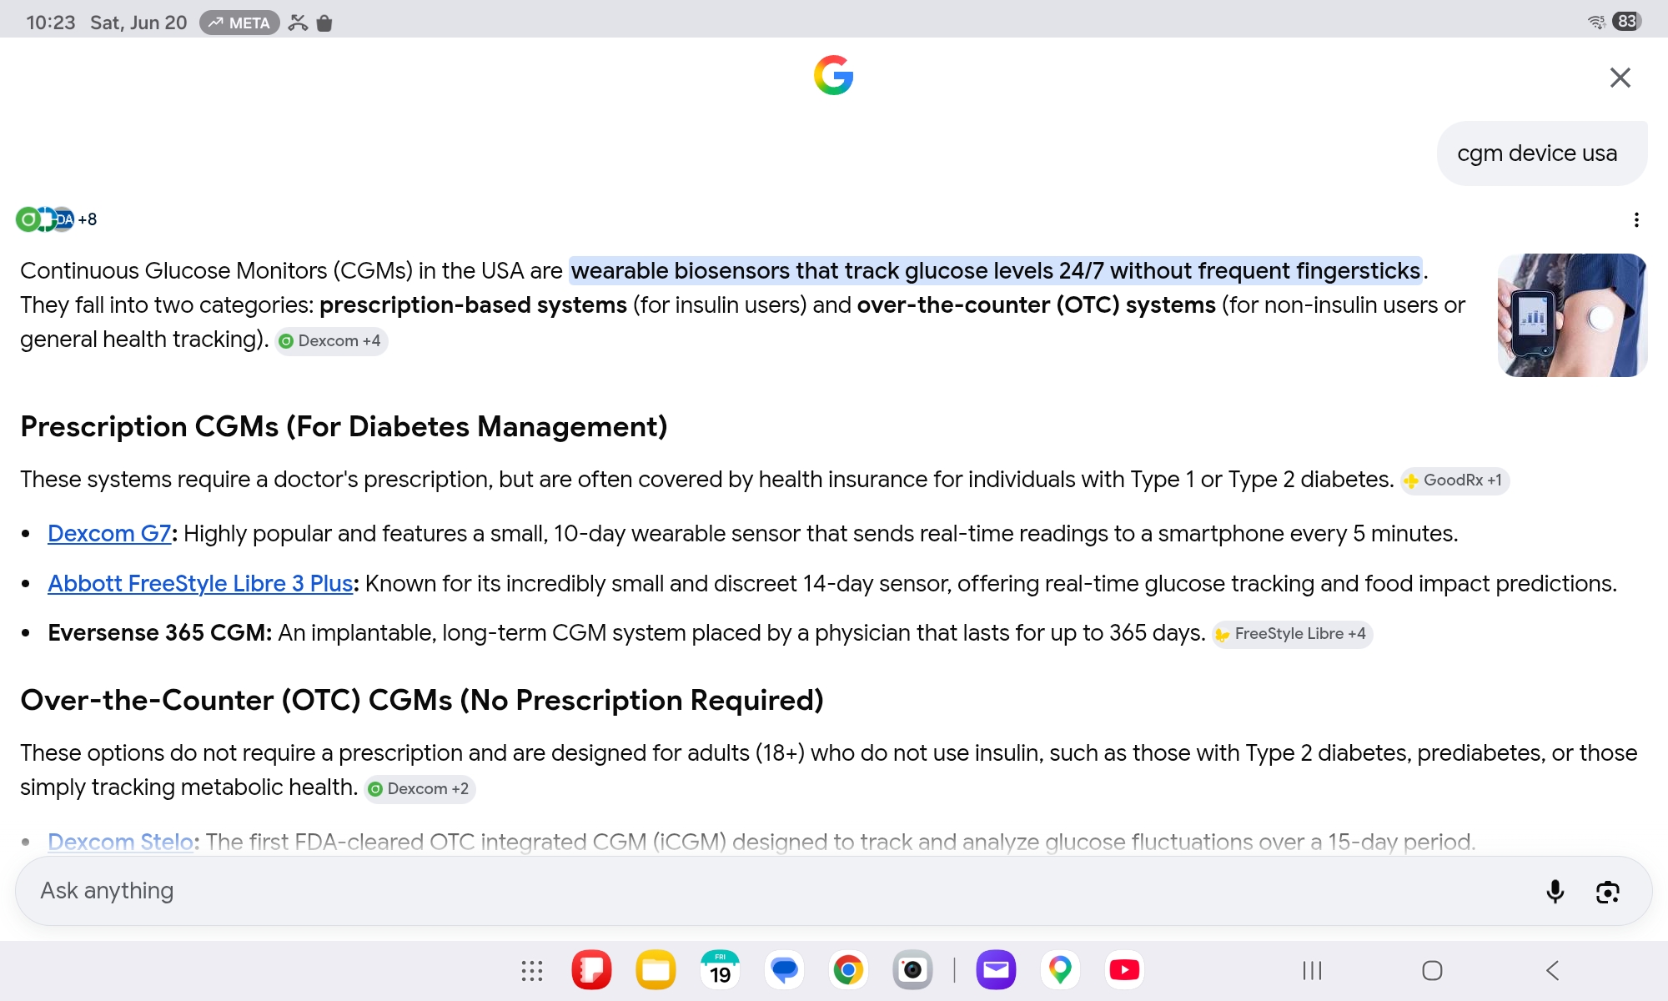The width and height of the screenshot is (1668, 1001).
Task: Open the Dexcom Stelo link
Action: point(121,842)
